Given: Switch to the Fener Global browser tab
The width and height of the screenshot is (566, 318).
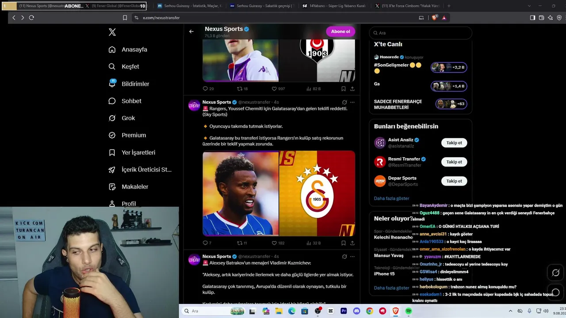Looking at the screenshot, I should pos(116,6).
